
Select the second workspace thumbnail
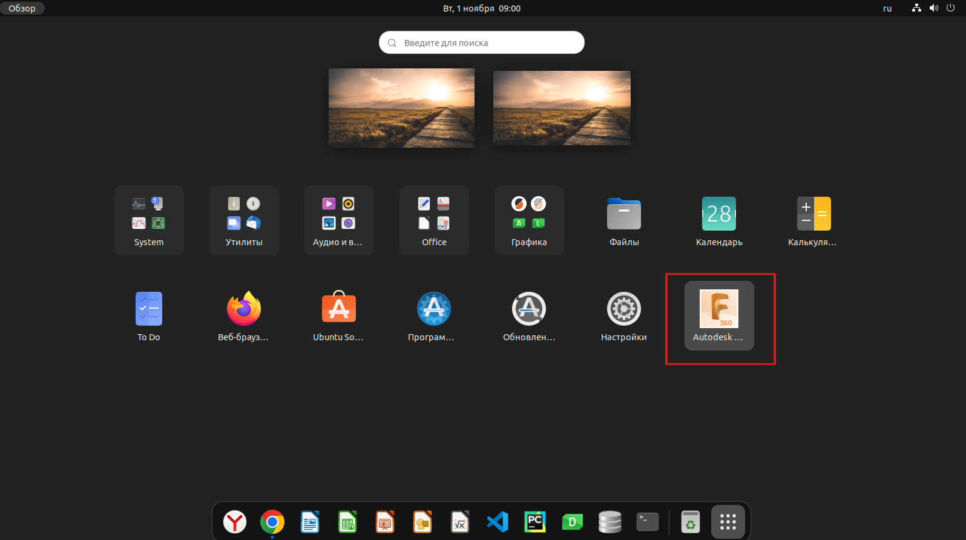click(562, 108)
